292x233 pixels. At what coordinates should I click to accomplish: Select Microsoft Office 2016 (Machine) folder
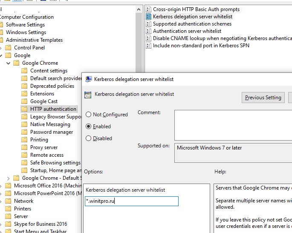coord(48,186)
